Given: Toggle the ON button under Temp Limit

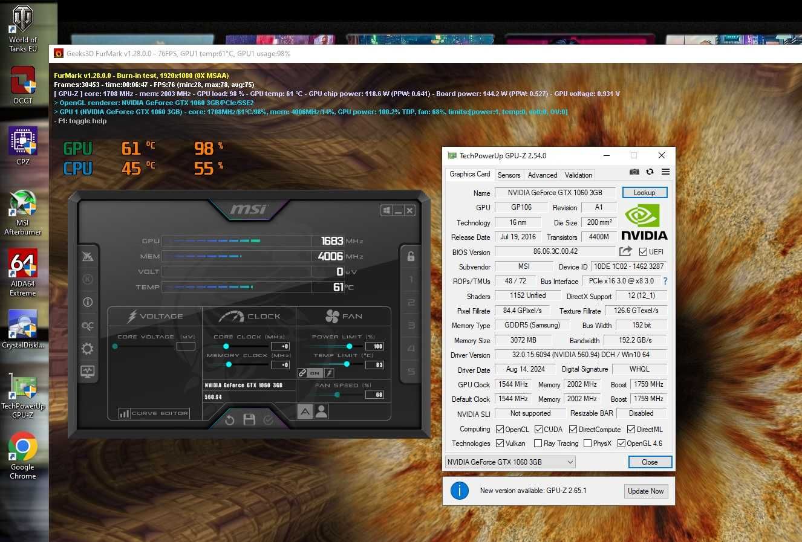Looking at the screenshot, I should [x=315, y=373].
